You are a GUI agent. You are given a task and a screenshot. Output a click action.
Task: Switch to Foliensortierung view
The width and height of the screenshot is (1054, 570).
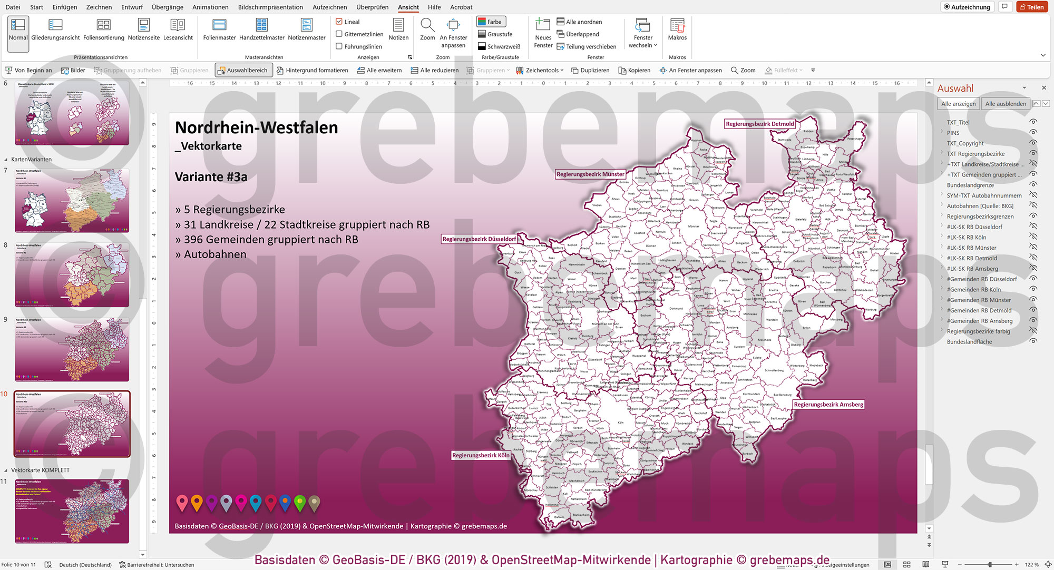tap(103, 29)
